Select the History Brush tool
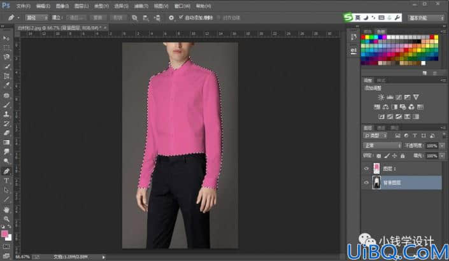 point(6,123)
